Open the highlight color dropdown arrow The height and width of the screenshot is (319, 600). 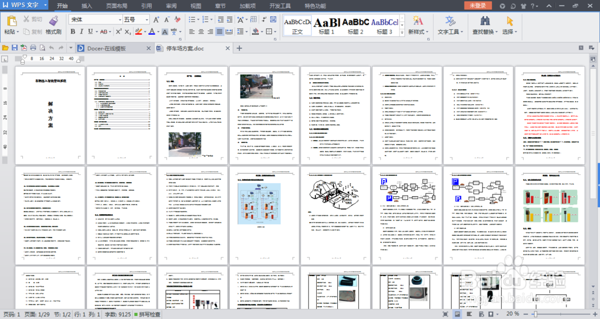click(x=145, y=32)
